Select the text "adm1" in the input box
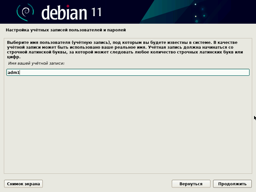The image size is (256, 192). [x=12, y=72]
